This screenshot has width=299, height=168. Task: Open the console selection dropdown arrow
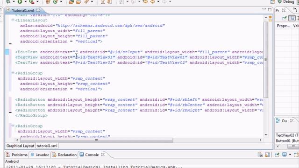coord(290,154)
